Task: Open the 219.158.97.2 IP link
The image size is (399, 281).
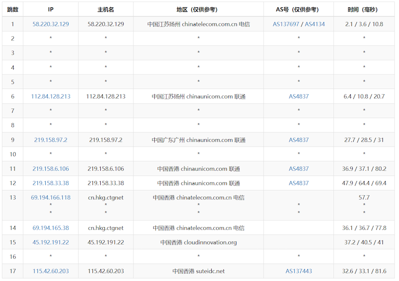Action: coord(51,140)
